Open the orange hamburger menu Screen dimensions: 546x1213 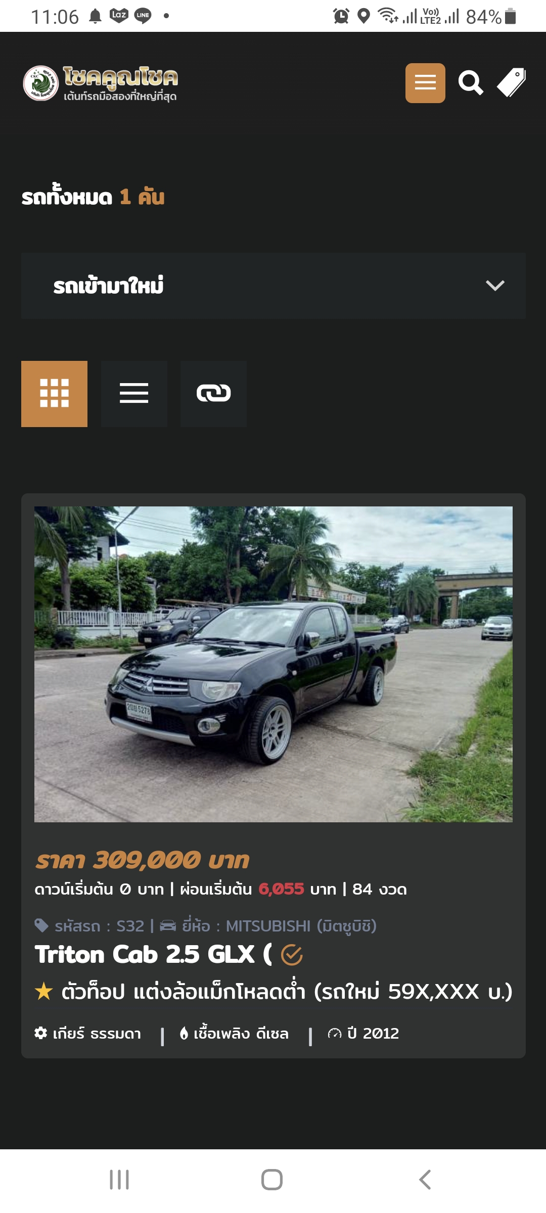425,83
